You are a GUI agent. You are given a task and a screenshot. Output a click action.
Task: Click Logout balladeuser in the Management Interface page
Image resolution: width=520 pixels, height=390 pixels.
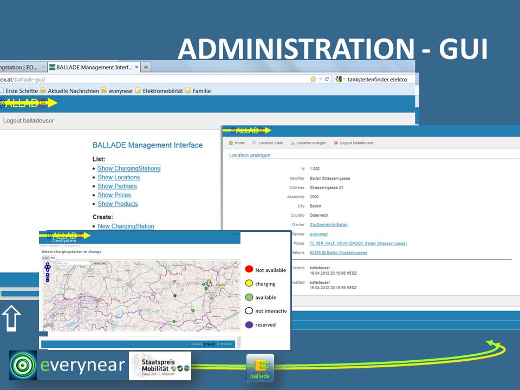[29, 121]
